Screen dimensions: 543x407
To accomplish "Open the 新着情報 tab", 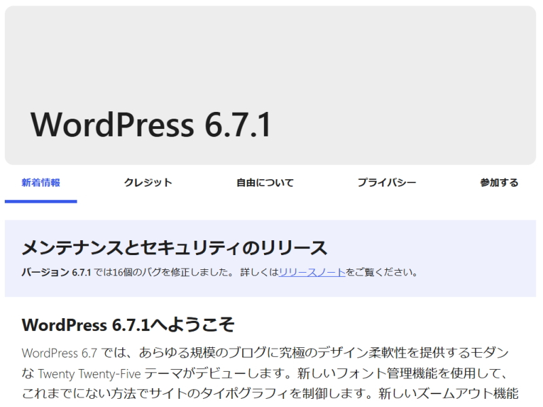I will pos(41,182).
